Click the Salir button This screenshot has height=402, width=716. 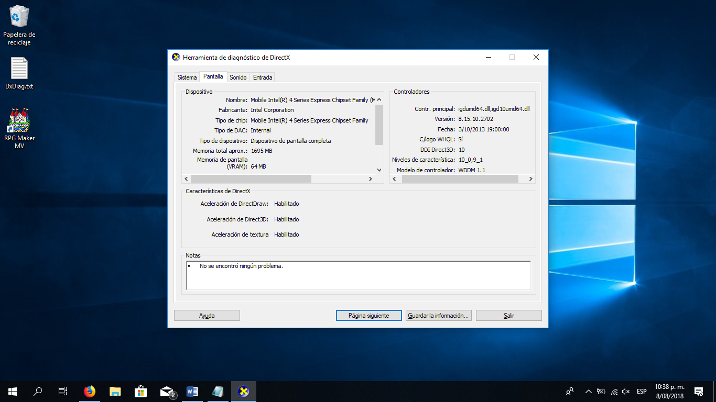click(509, 316)
